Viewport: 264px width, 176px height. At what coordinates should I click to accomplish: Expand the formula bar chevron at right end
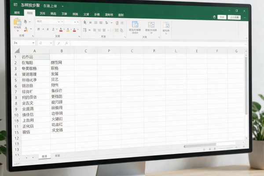[246, 44]
